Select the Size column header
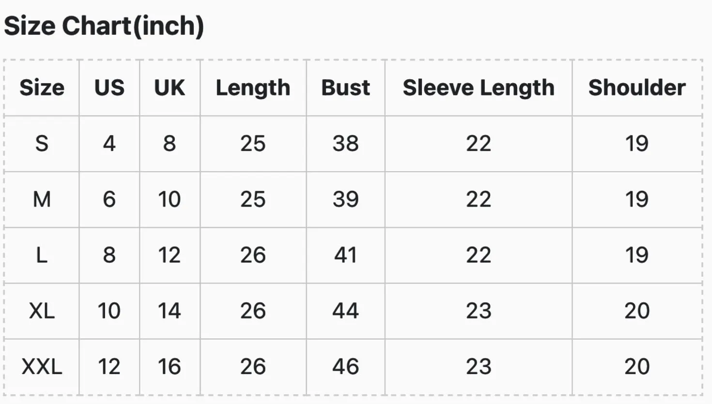The image size is (712, 404). pos(42,88)
